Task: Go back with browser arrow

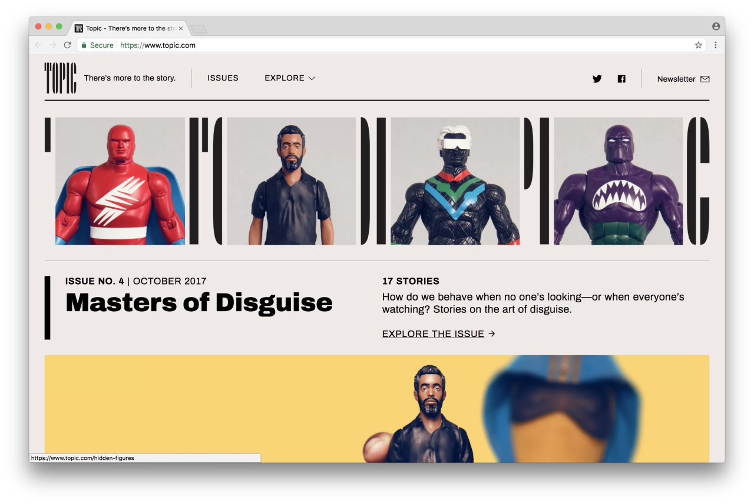Action: [x=38, y=45]
